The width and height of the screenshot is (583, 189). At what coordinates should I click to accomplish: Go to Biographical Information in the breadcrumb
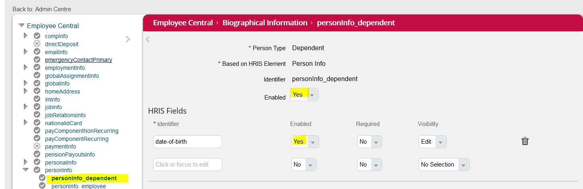(265, 23)
